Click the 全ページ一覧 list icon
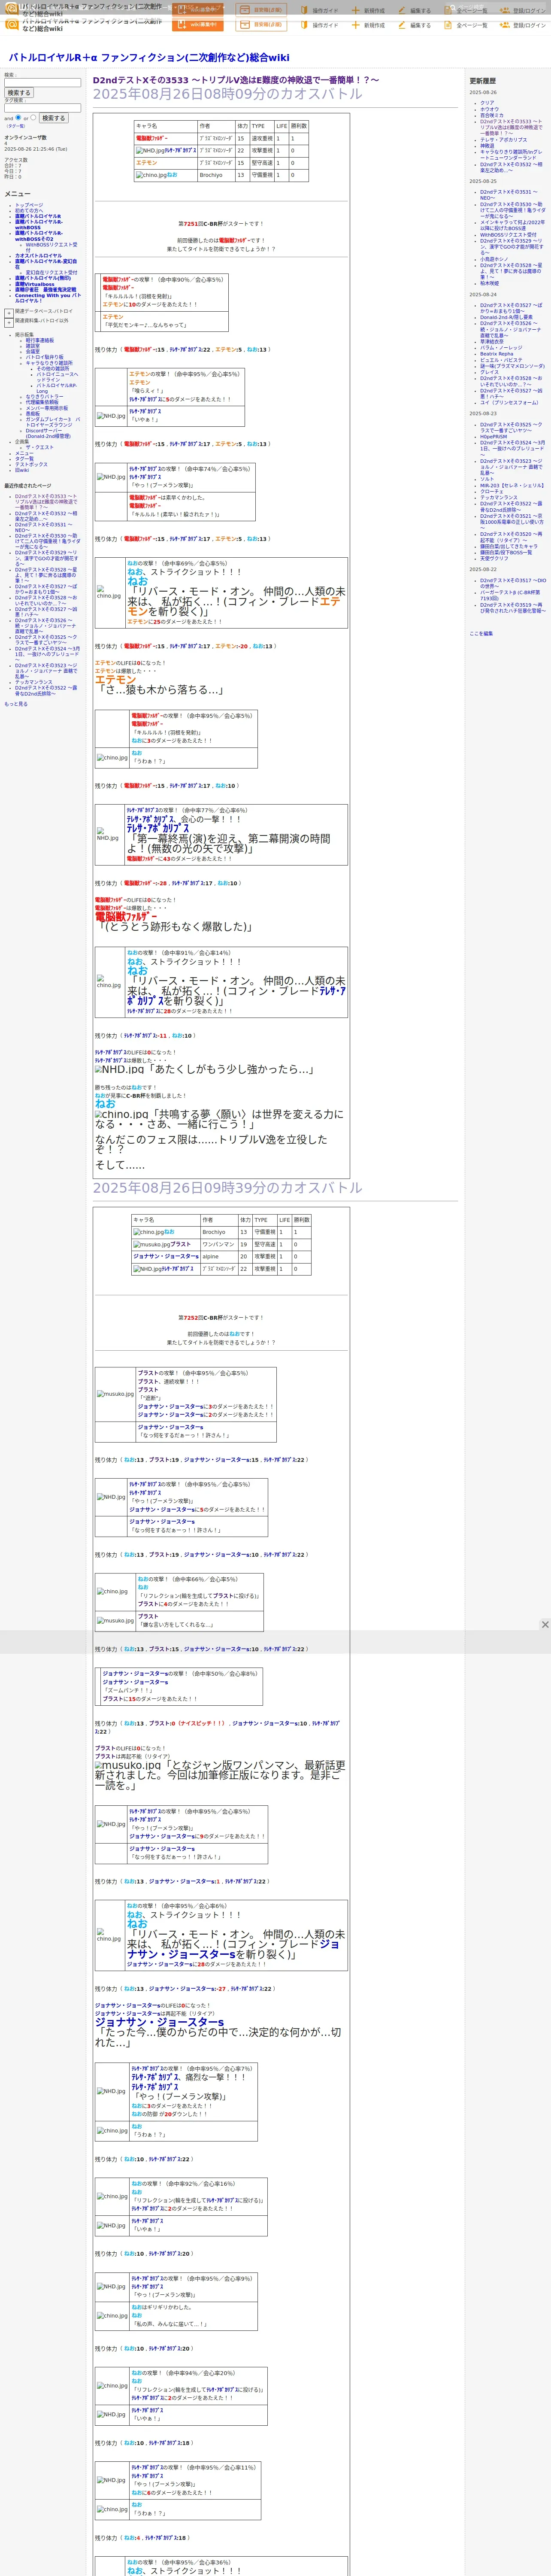This screenshot has height=2576, width=551. click(448, 25)
